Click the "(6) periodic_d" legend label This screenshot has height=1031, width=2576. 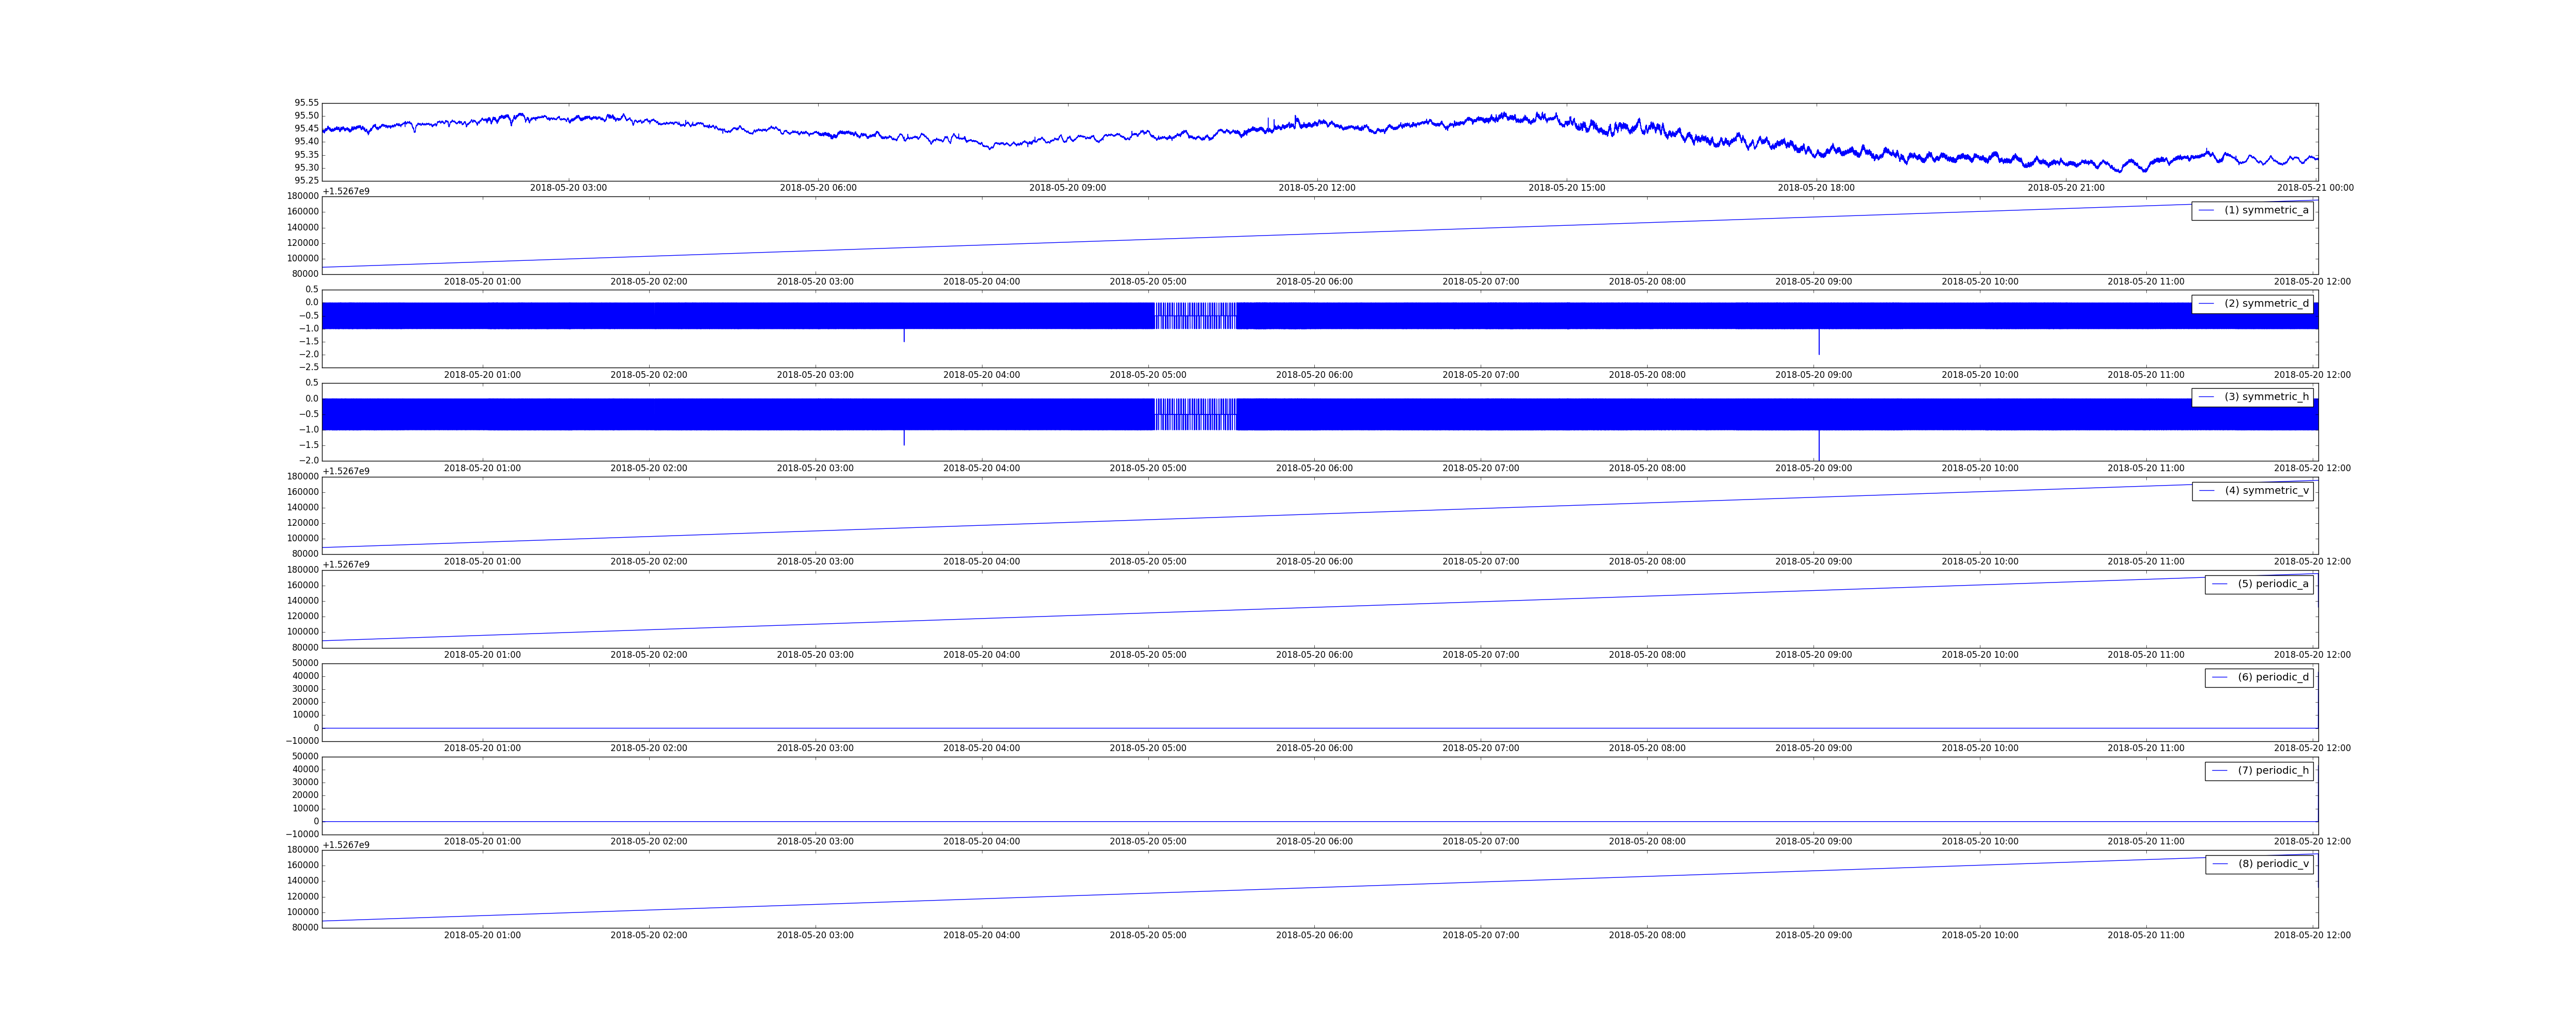(x=2273, y=677)
